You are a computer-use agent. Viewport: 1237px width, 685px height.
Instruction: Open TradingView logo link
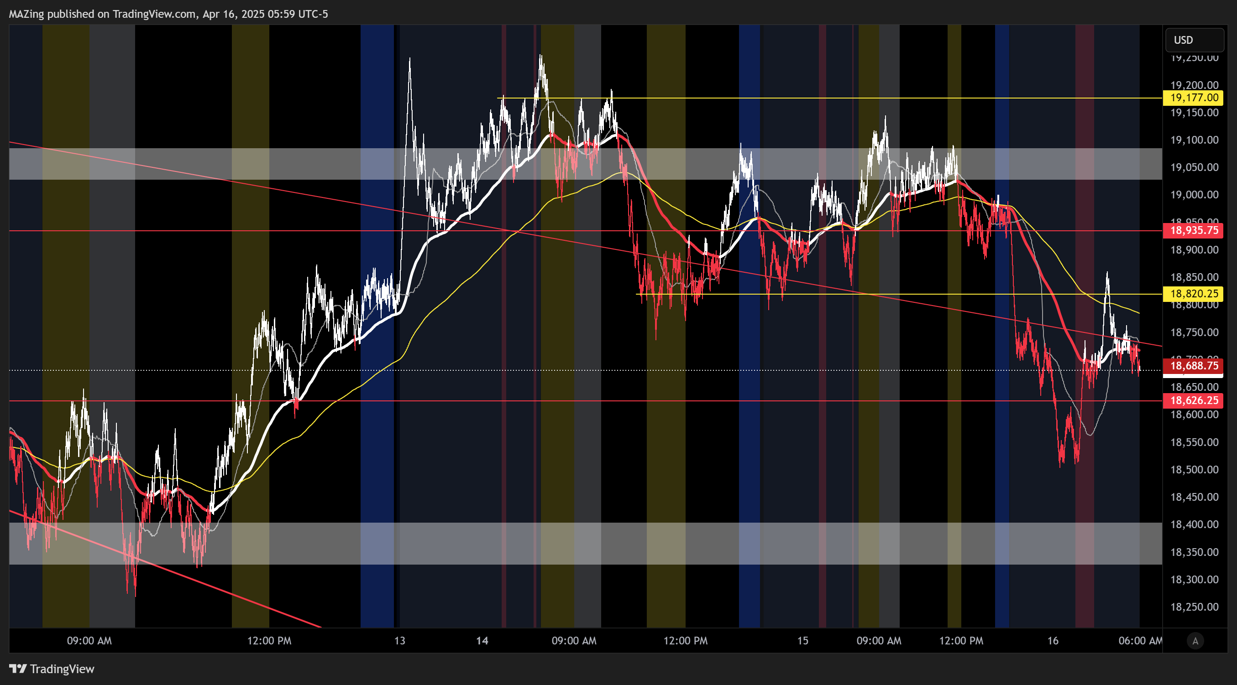click(x=52, y=669)
